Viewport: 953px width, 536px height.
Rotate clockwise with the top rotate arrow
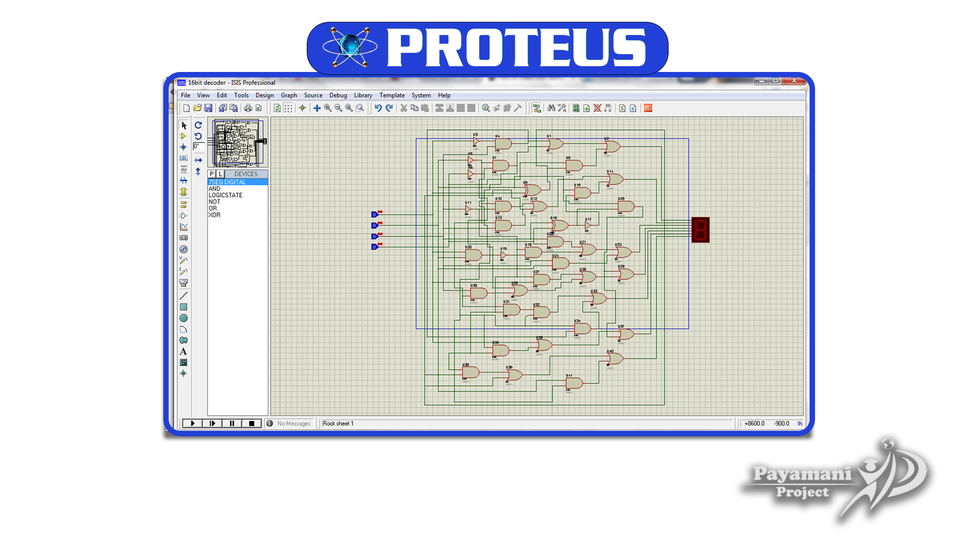click(198, 125)
